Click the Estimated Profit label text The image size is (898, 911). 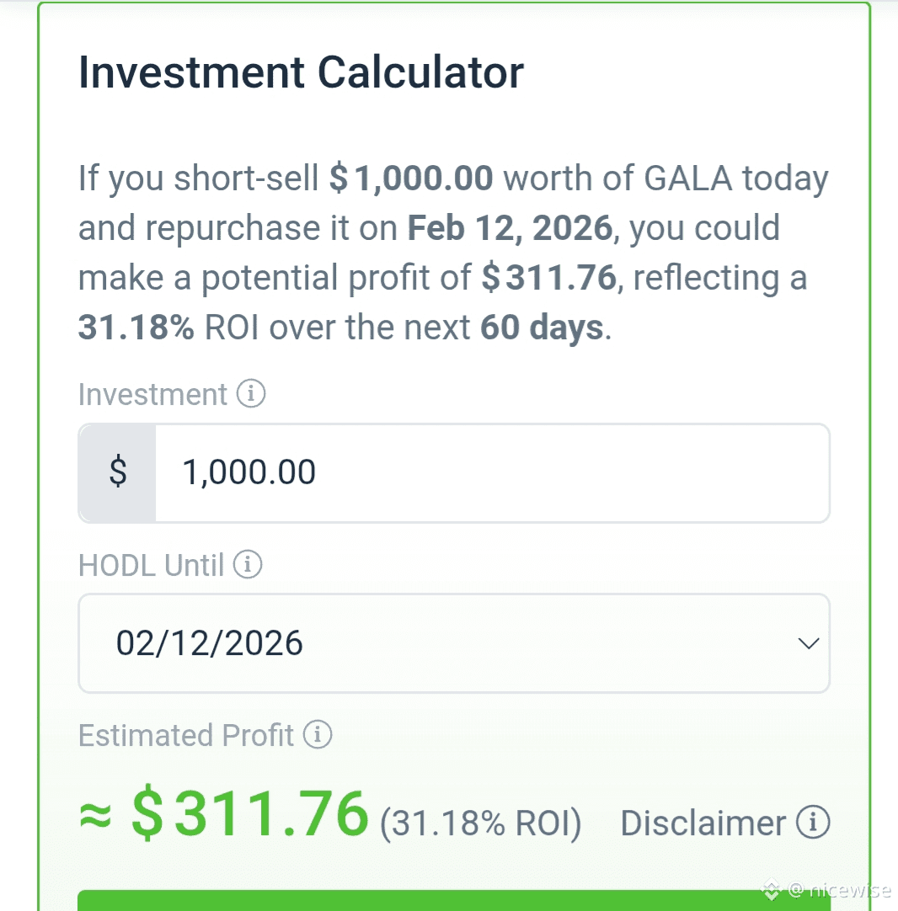pos(186,735)
